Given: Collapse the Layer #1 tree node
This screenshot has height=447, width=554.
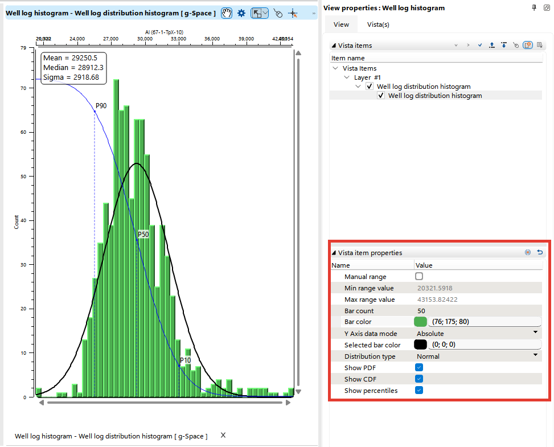Looking at the screenshot, I should click(347, 77).
